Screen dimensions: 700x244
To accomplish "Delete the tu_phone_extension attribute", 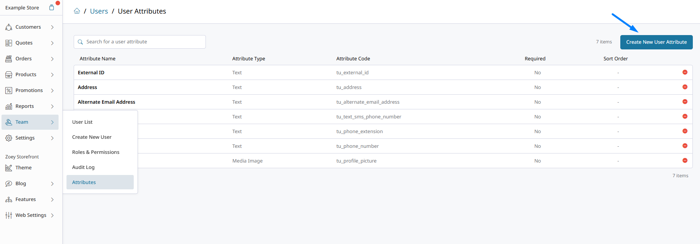I will pyautogui.click(x=685, y=131).
